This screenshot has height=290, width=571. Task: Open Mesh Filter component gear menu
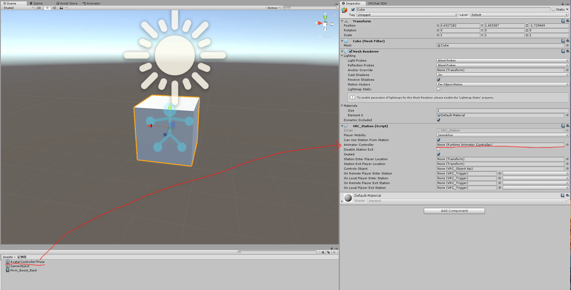pos(568,41)
